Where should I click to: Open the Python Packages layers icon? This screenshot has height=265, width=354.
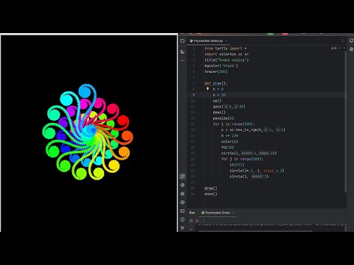(x=182, y=194)
